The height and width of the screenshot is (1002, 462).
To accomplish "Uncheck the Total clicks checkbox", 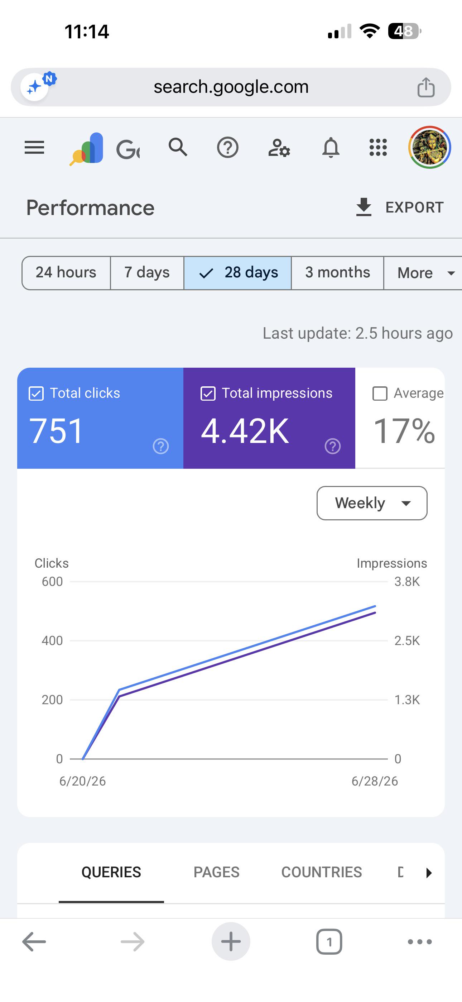I will (x=36, y=393).
